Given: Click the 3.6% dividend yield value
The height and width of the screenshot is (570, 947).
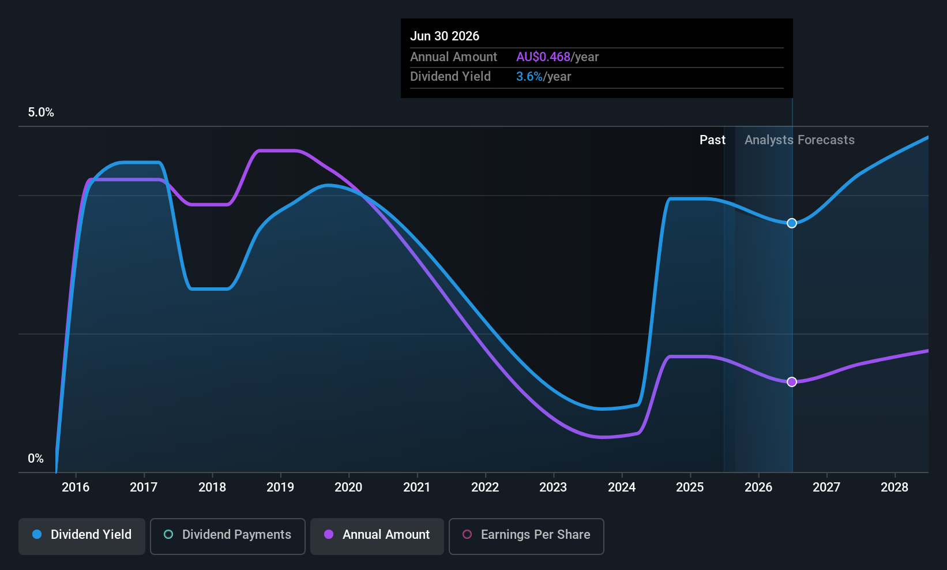Looking at the screenshot, I should click(529, 77).
